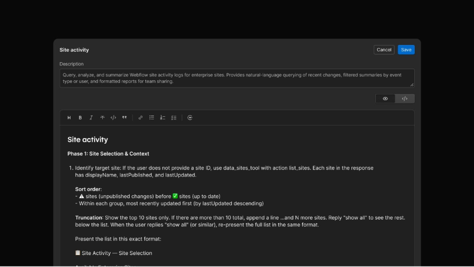Switch to preview mode with the eye icon
The width and height of the screenshot is (474, 267).
point(385,99)
